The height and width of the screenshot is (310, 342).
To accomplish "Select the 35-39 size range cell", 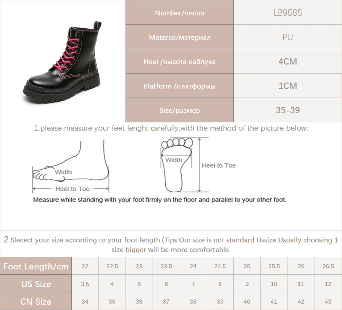I will pyautogui.click(x=288, y=110).
